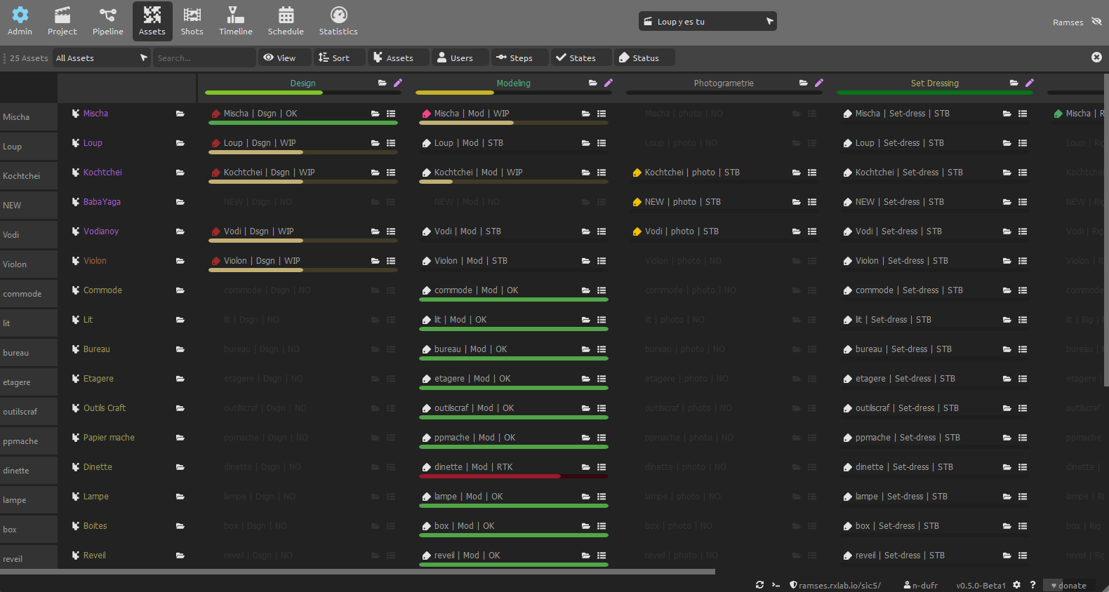
Task: Open the Modeling step folder
Action: coord(592,83)
